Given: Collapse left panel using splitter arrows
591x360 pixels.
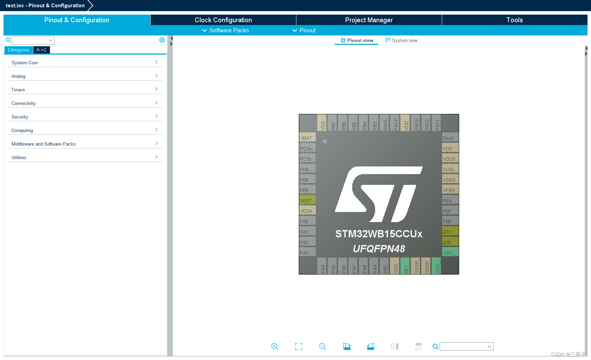Looking at the screenshot, I should point(171,41).
